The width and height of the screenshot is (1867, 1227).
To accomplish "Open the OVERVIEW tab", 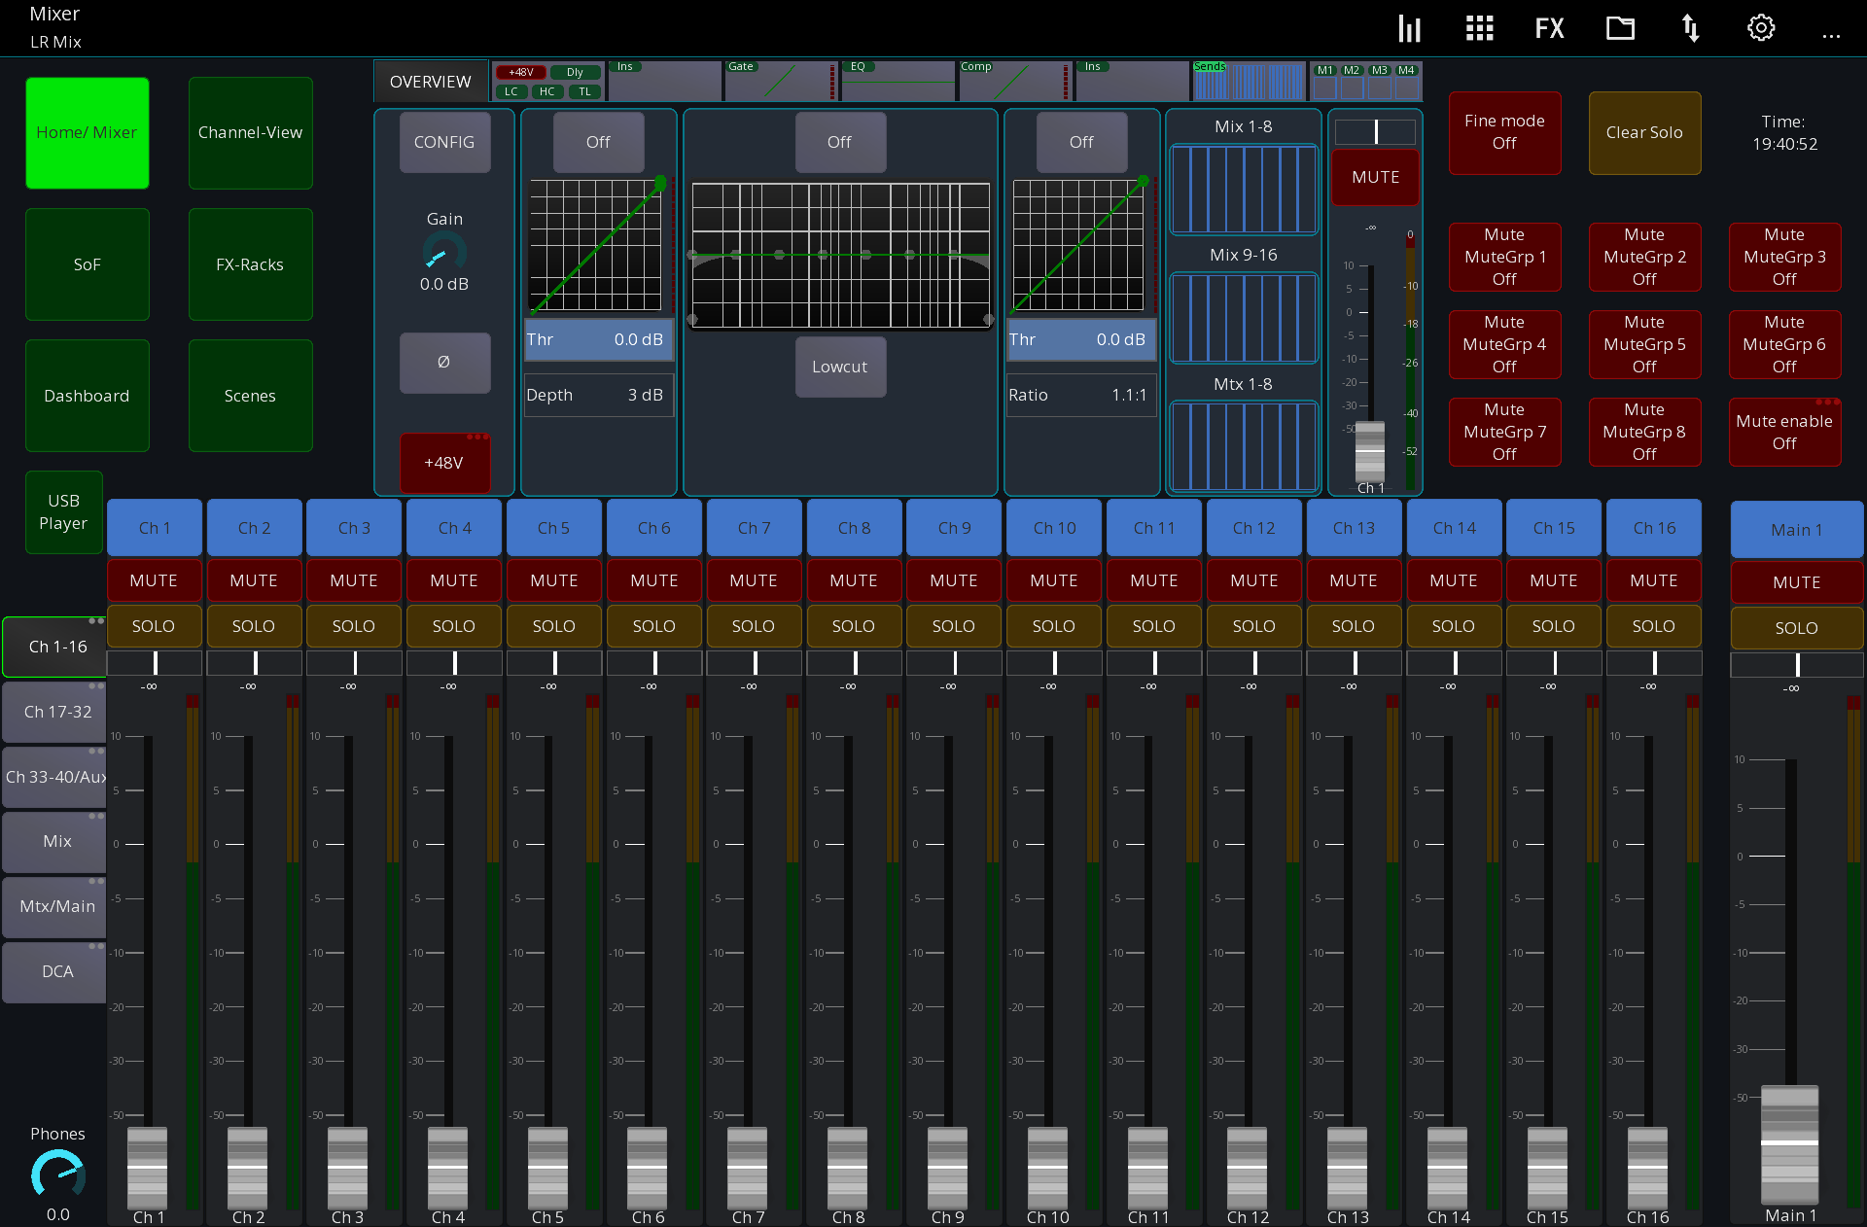I will 431,82.
